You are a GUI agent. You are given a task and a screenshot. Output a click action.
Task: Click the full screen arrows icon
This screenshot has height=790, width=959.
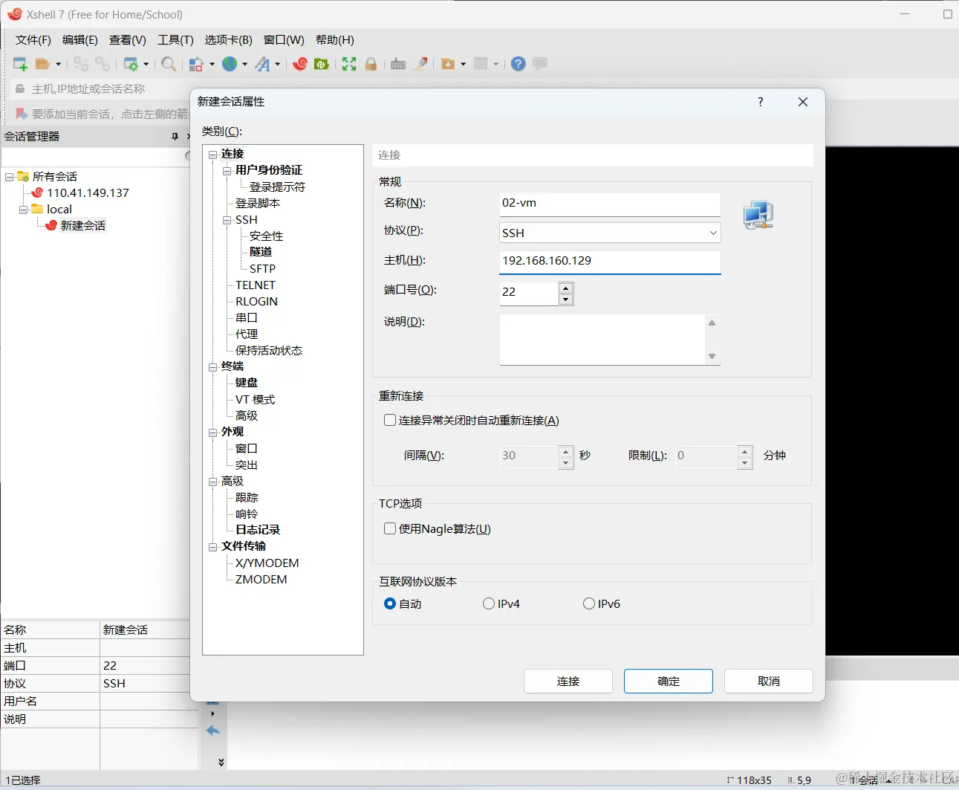(x=349, y=65)
